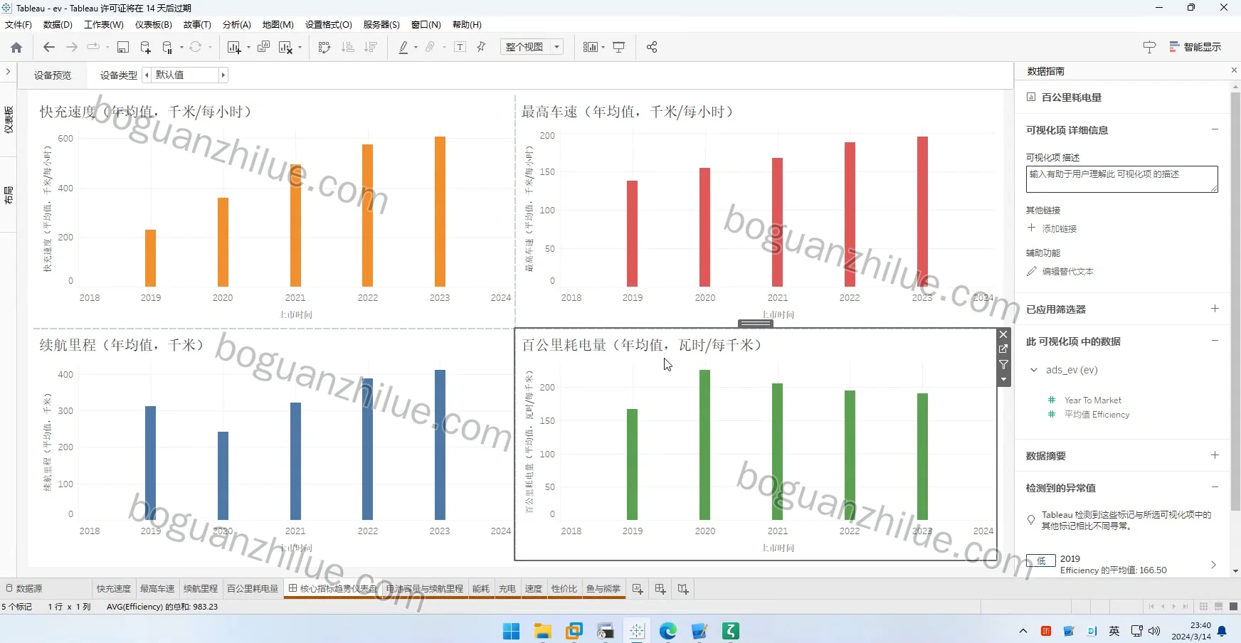Open the 数据(D) menu
Image resolution: width=1241 pixels, height=643 pixels.
pos(58,24)
